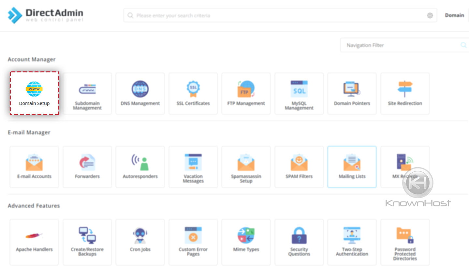Open the Domain selector at top right
Viewport: 469px width, 268px height.
coord(454,15)
